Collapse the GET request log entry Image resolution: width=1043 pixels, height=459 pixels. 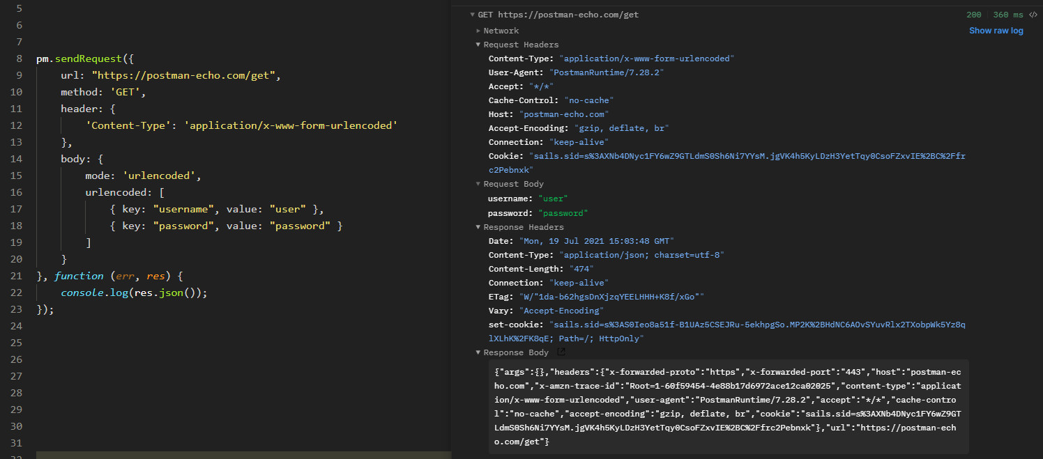471,14
